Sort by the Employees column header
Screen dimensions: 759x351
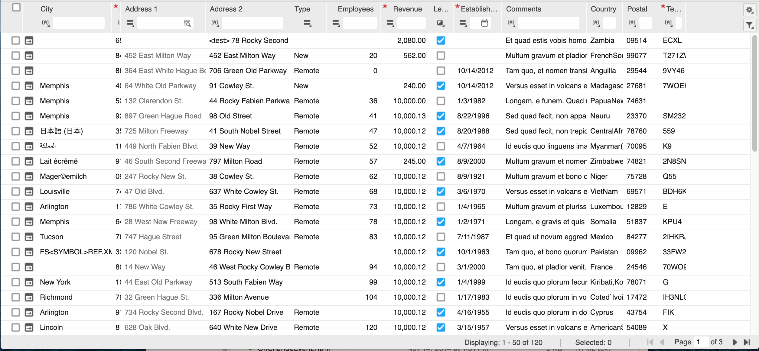pos(355,9)
